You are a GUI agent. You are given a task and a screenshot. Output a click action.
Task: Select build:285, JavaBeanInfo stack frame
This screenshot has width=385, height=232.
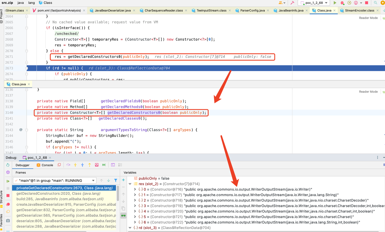[64, 199]
